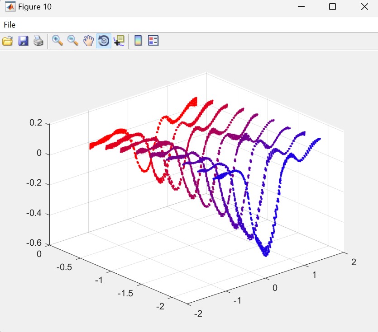
Task: Insert a colorbar via toolbar icon
Action: click(138, 41)
